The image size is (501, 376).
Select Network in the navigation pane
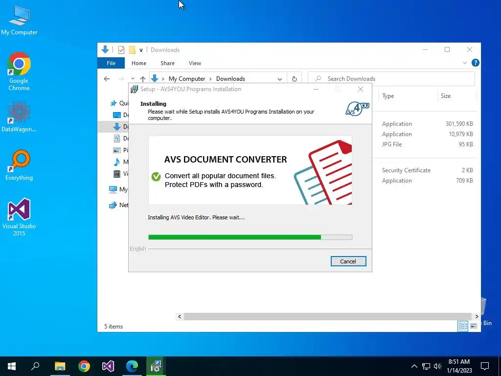click(x=118, y=205)
